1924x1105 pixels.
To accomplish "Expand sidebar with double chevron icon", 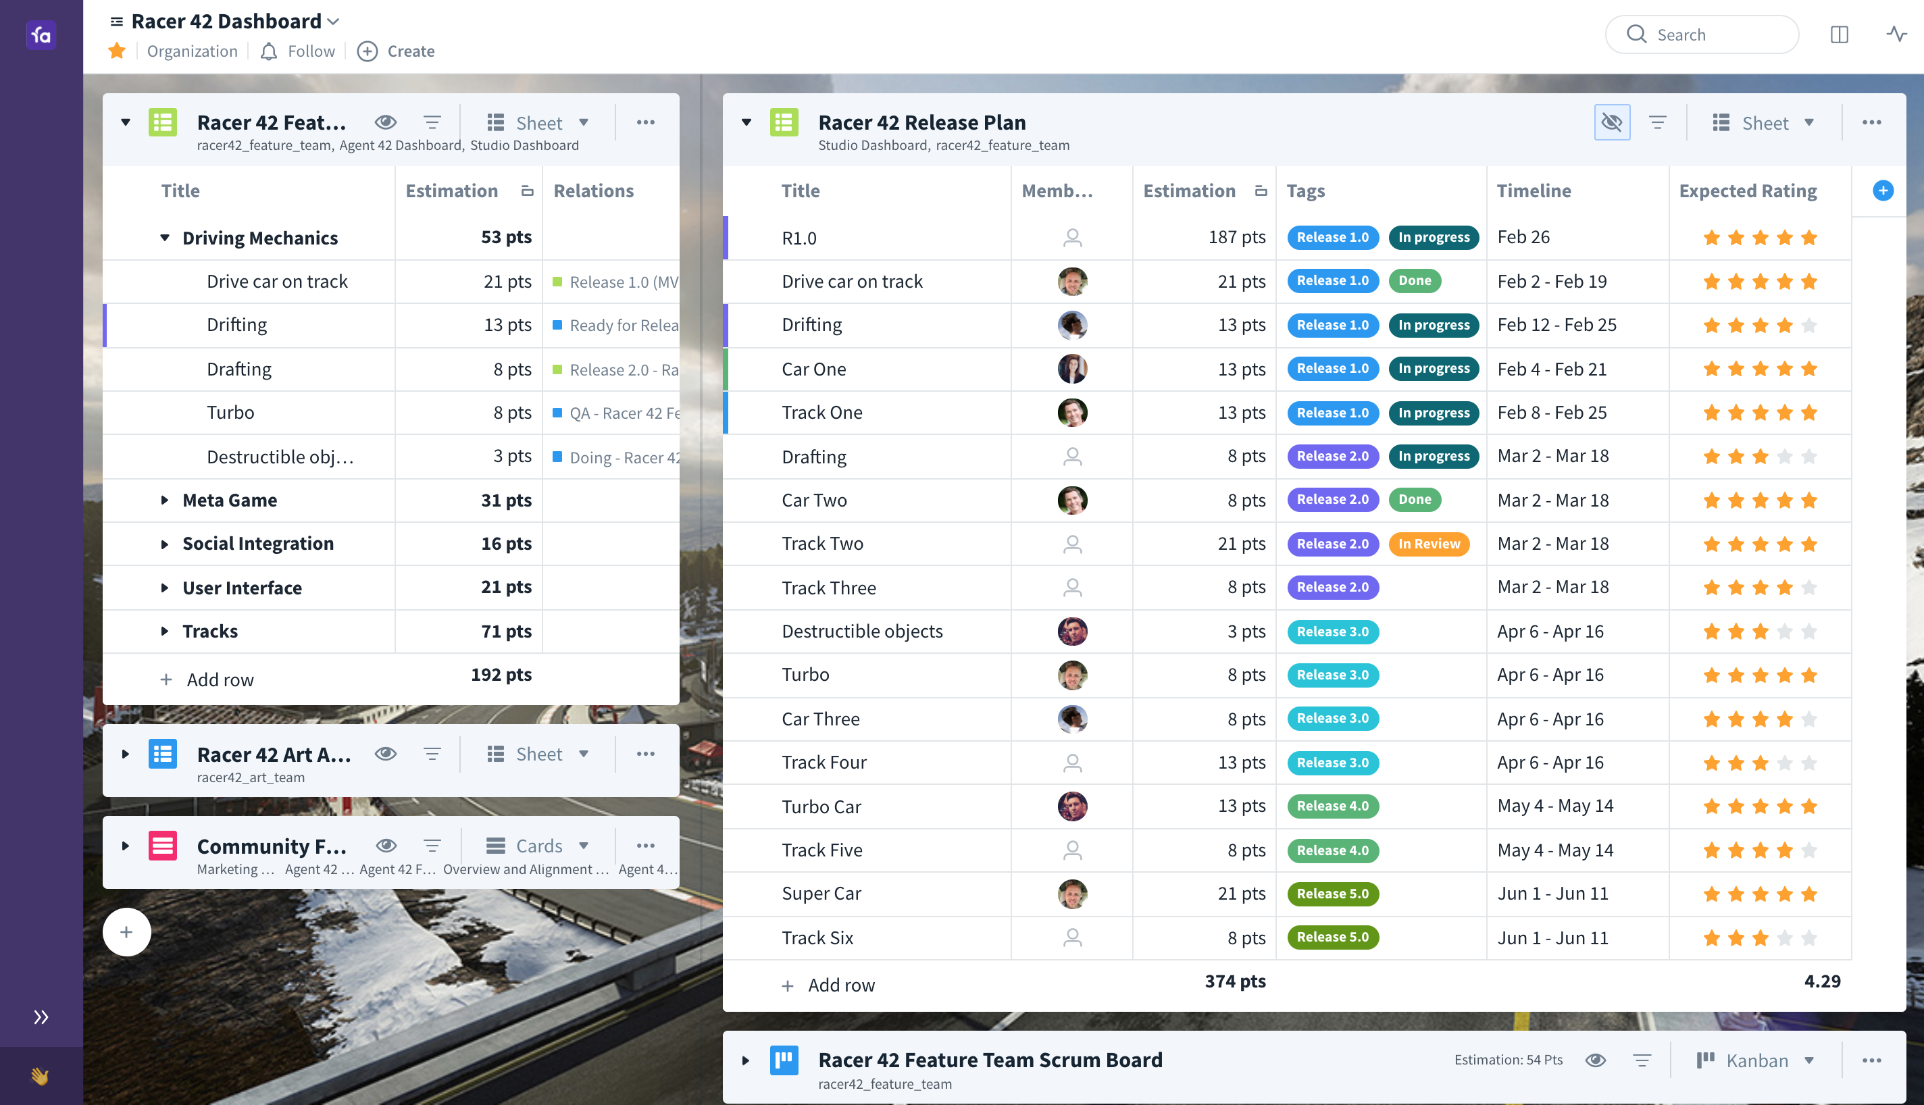I will (41, 1017).
